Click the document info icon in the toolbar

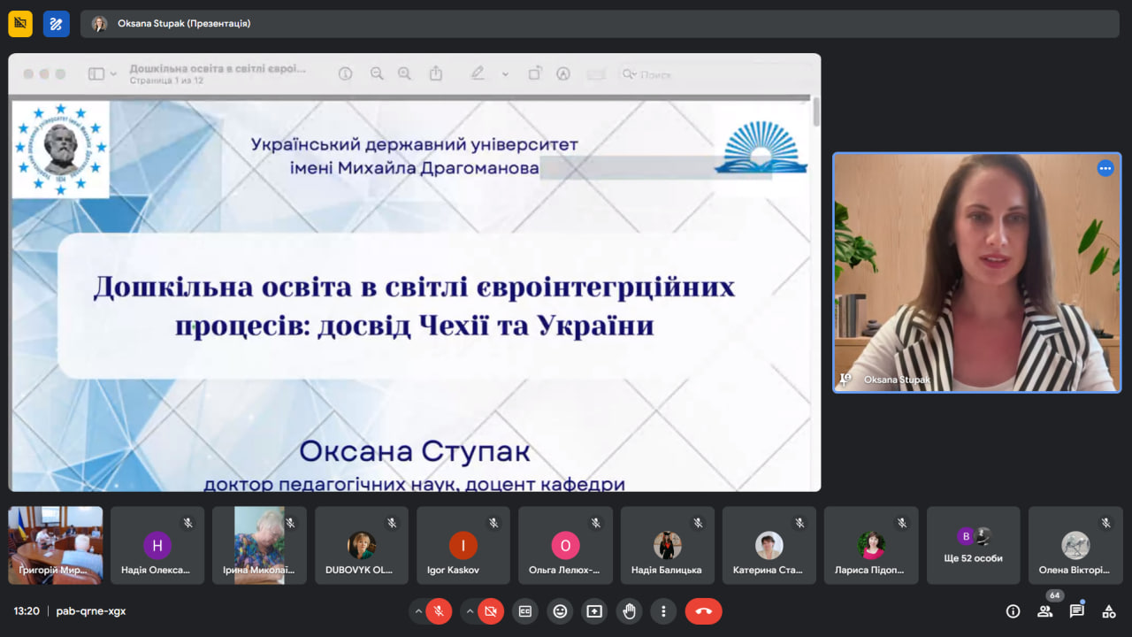pos(345,73)
